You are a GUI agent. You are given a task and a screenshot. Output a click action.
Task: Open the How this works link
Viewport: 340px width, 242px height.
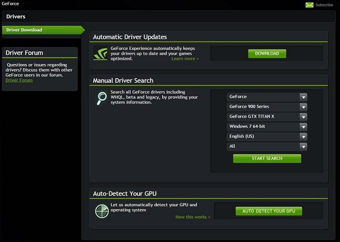pos(193,217)
